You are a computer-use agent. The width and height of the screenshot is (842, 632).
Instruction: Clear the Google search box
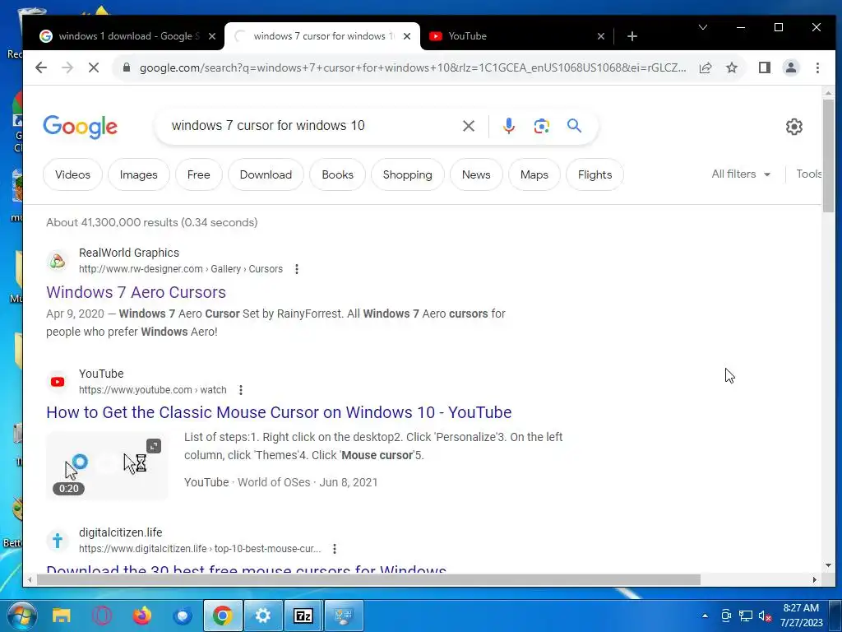(468, 126)
